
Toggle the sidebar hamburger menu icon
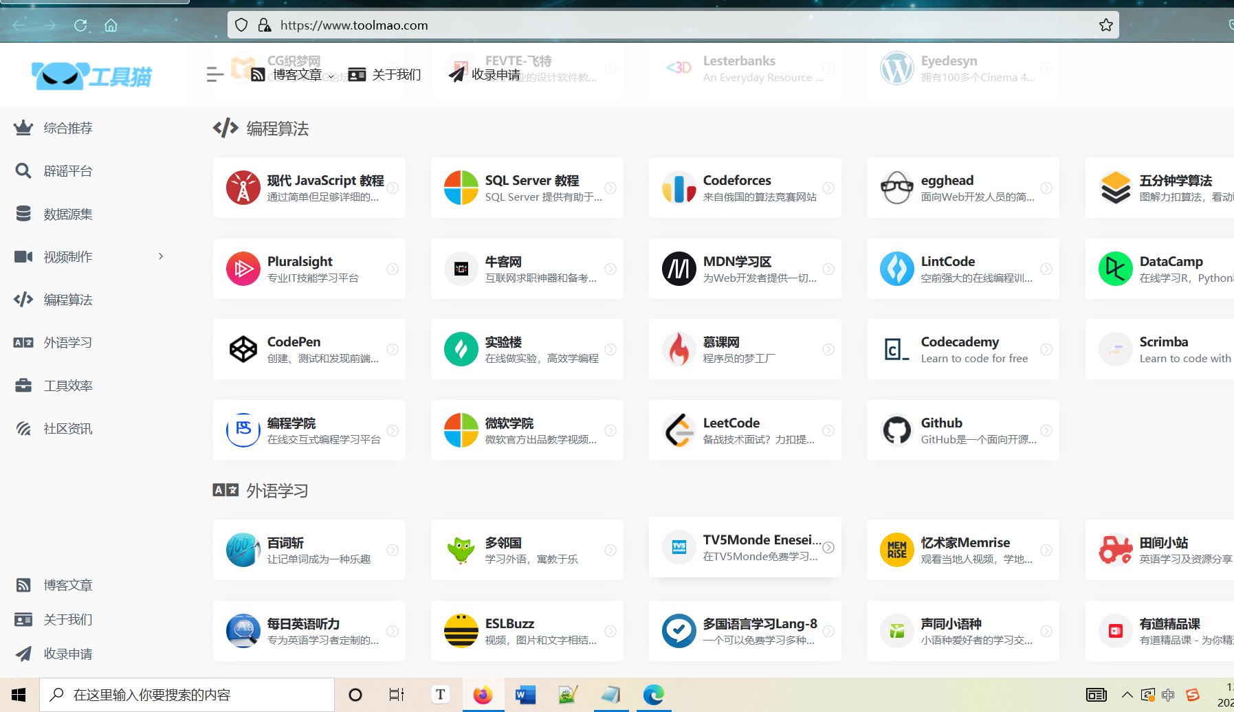(x=215, y=74)
